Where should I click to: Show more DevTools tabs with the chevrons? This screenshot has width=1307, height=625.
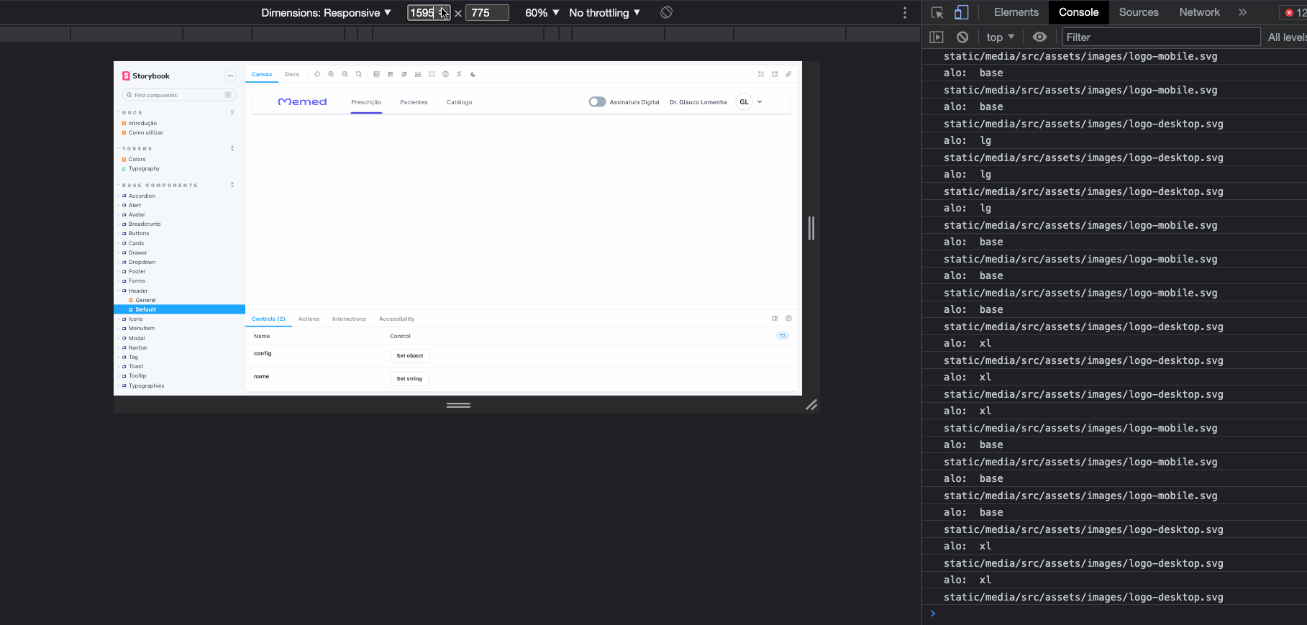1242,12
